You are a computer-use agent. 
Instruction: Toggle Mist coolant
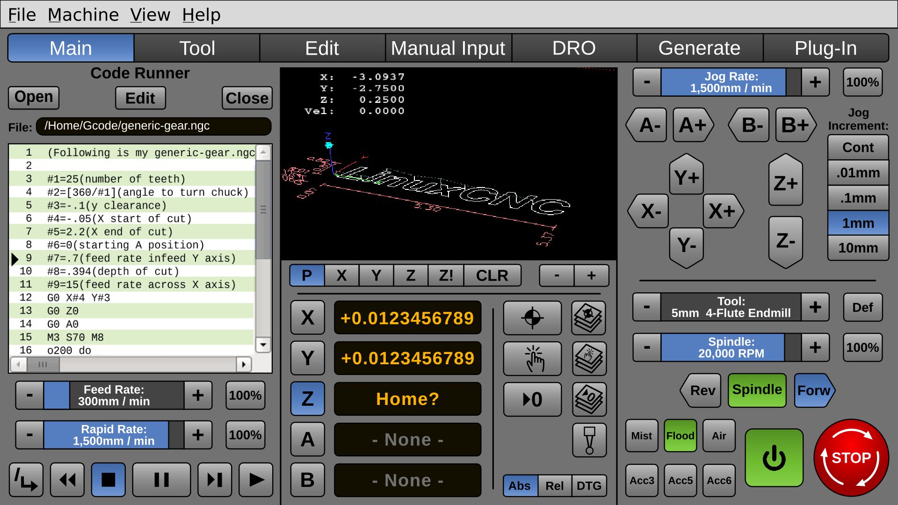642,436
